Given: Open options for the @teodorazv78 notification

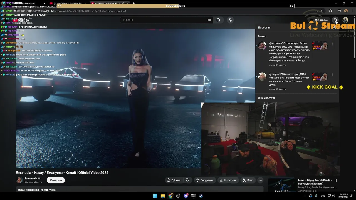Looking at the screenshot, I should [x=332, y=44].
